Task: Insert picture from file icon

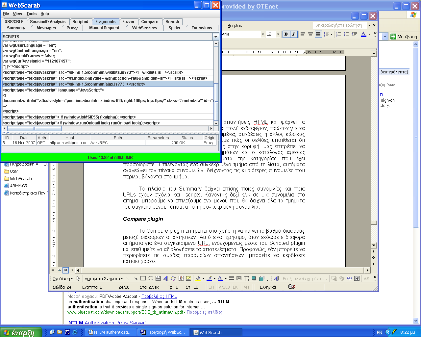Action: [188, 278]
